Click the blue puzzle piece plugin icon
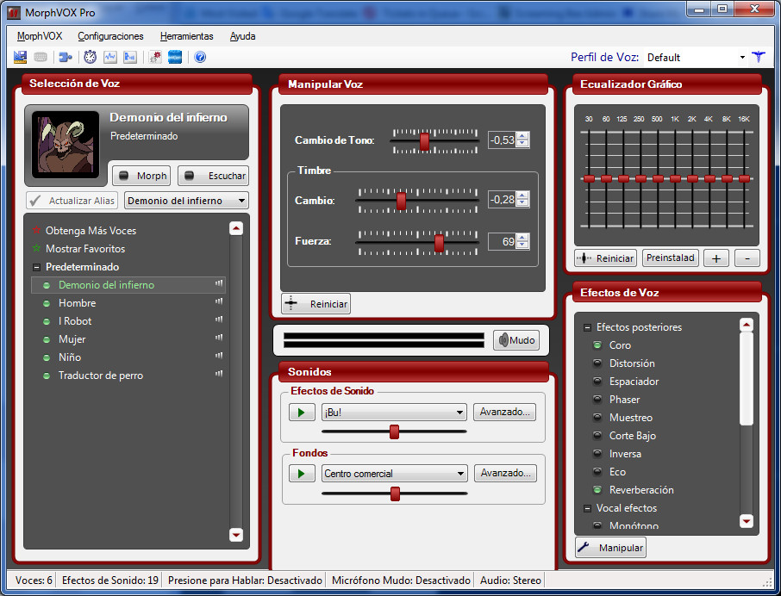 65,58
